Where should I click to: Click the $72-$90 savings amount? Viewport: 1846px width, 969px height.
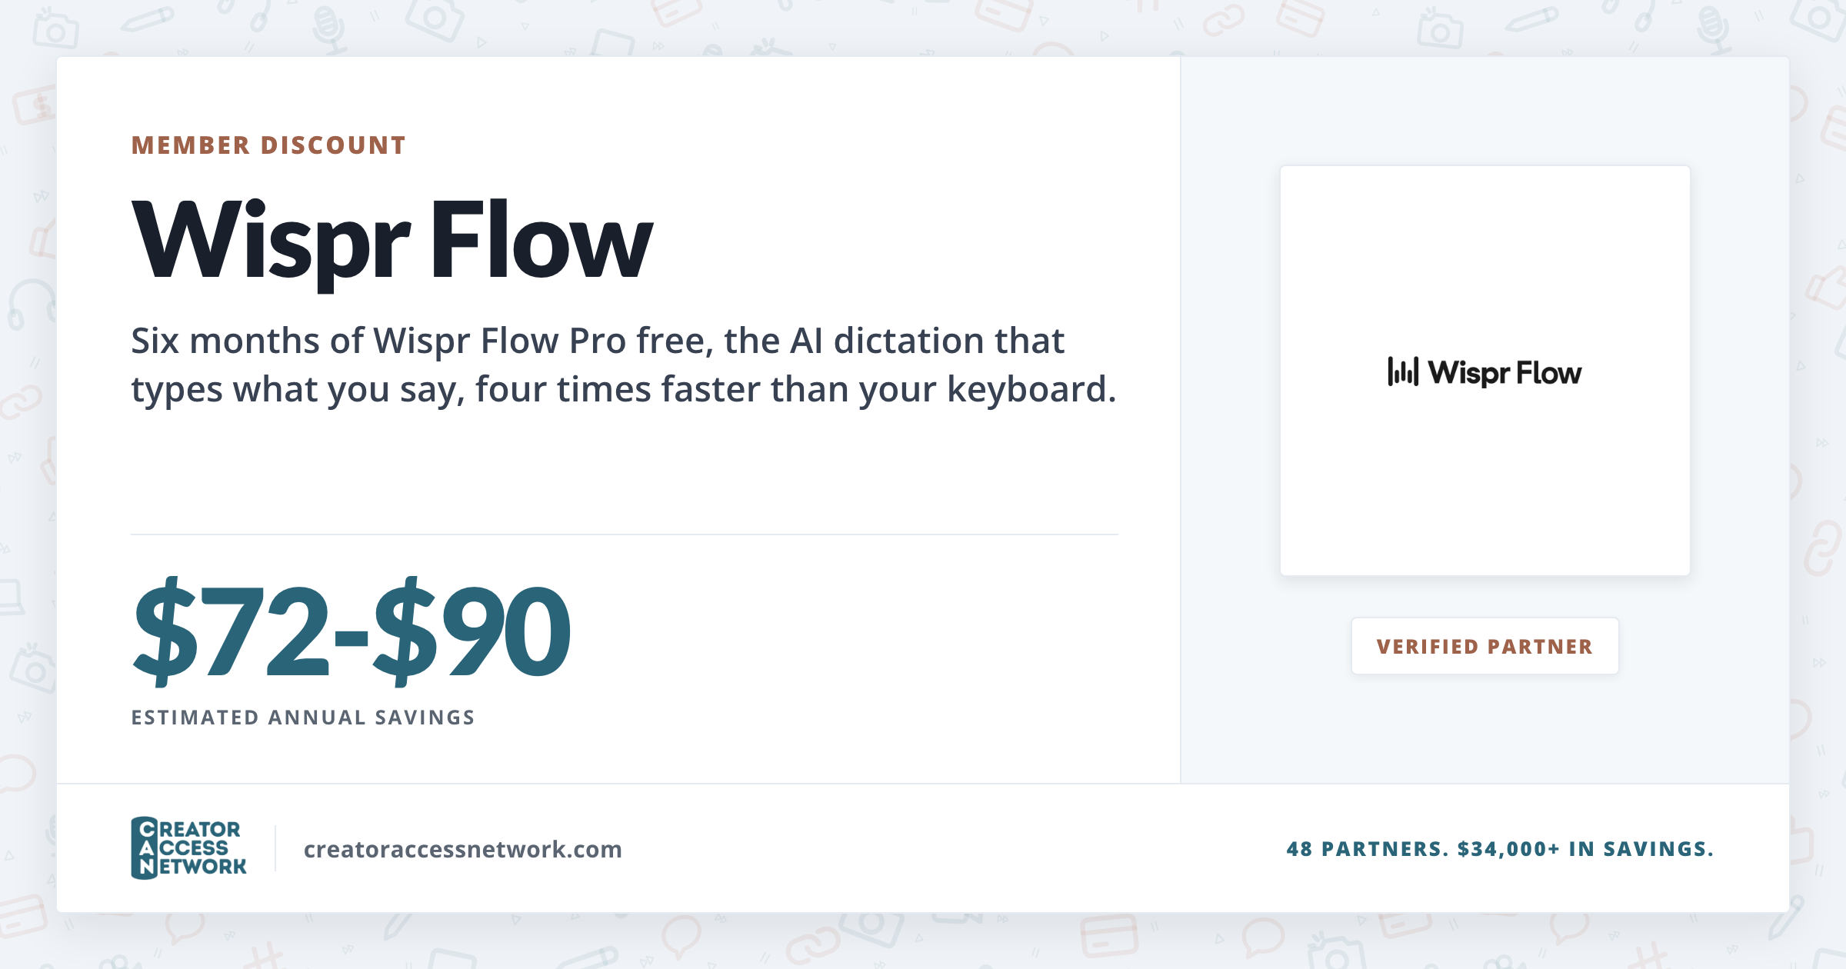[352, 631]
